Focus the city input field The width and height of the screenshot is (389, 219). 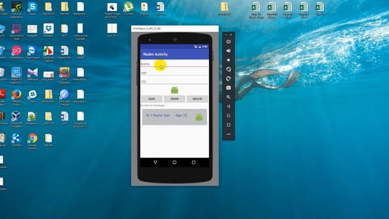(174, 81)
